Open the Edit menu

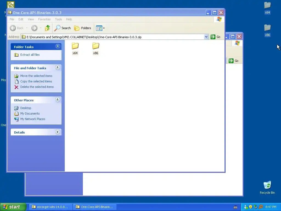[x=21, y=19]
